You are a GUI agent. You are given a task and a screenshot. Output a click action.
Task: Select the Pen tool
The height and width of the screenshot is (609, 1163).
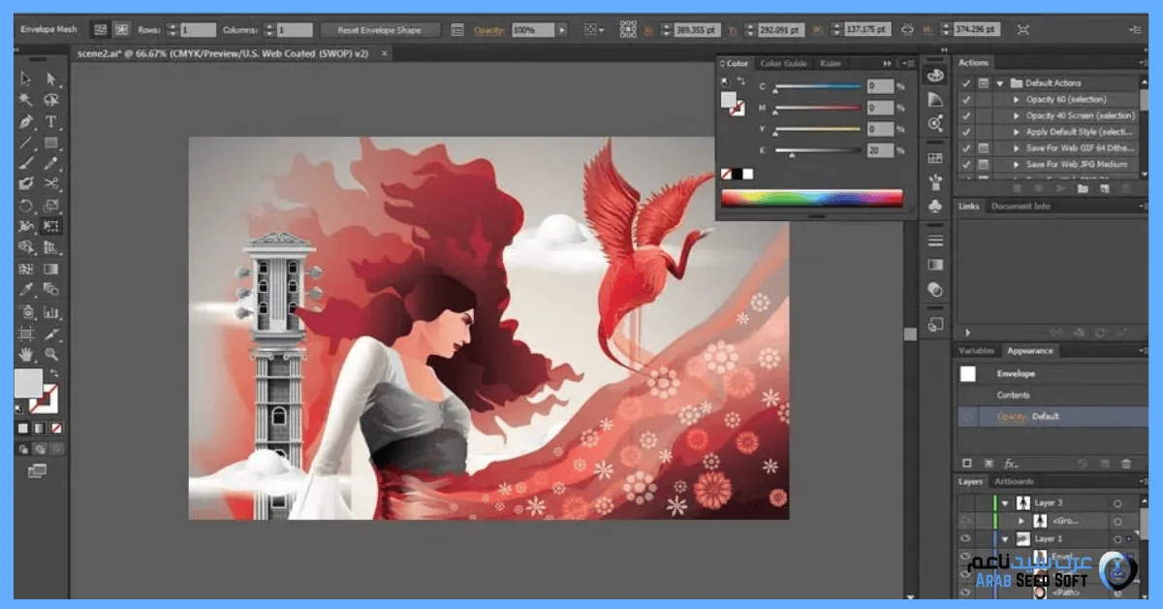tap(26, 121)
